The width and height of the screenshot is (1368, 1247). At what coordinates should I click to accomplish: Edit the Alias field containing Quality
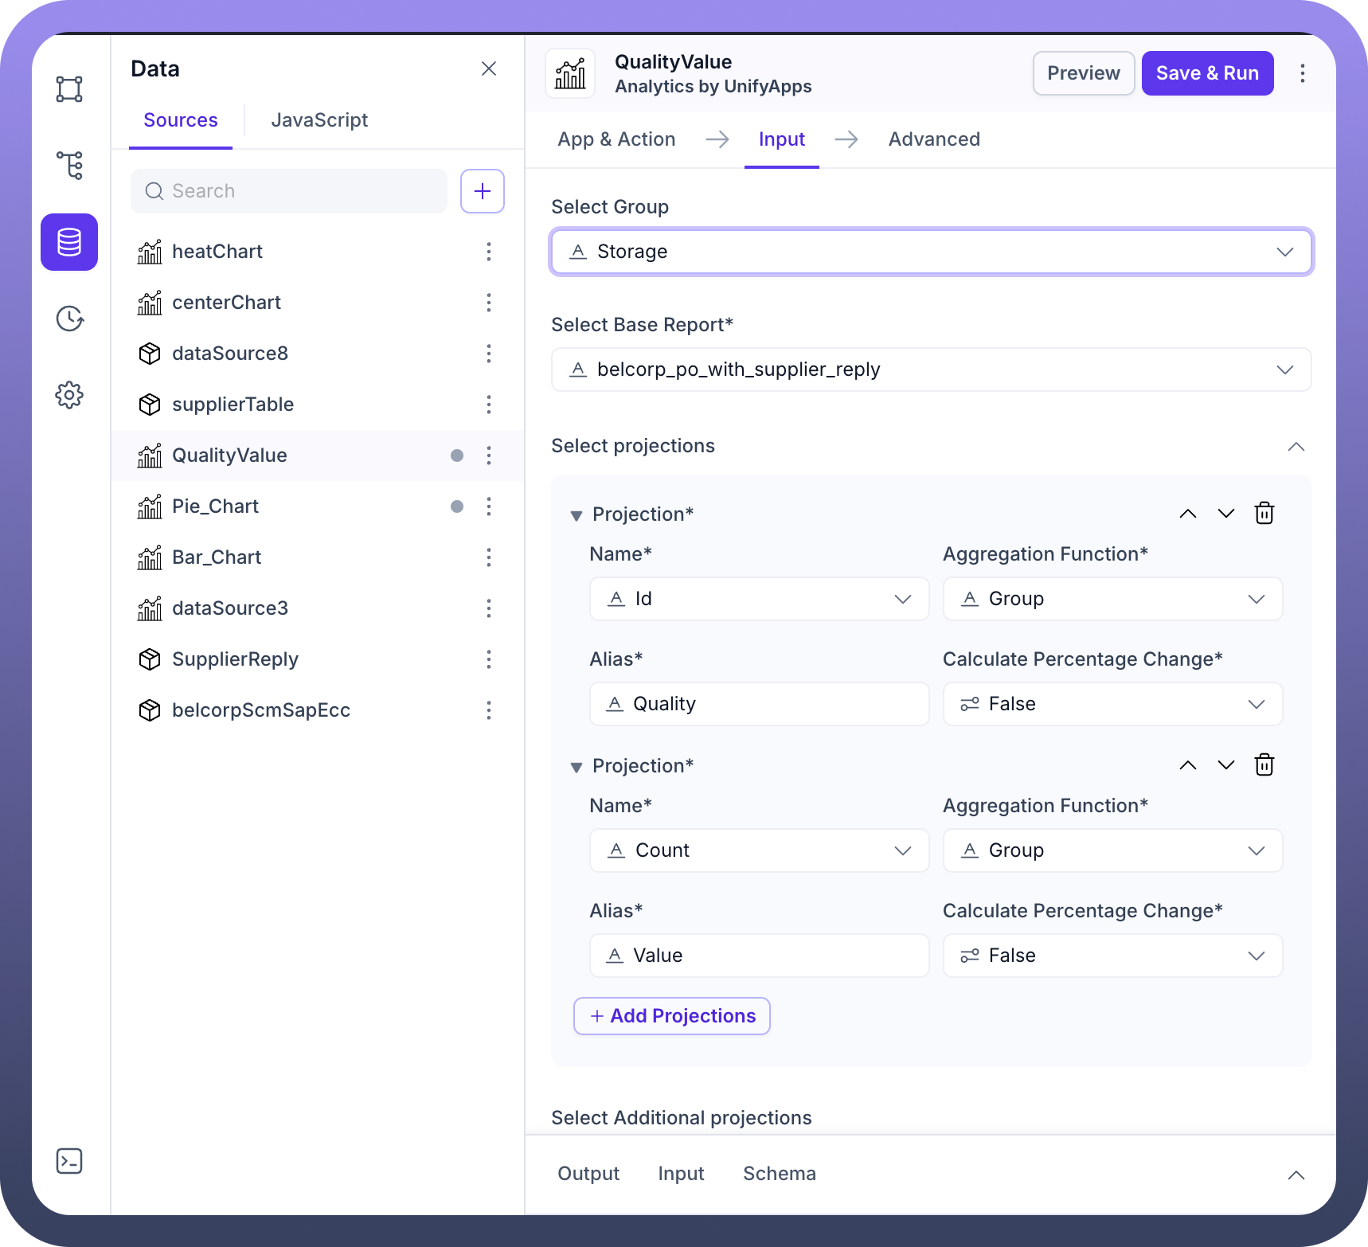pyautogui.click(x=760, y=704)
